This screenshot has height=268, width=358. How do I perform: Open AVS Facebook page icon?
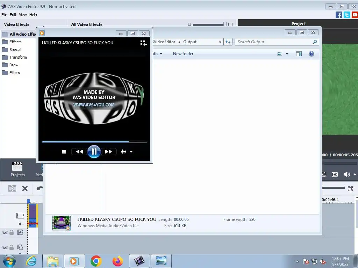click(x=339, y=15)
